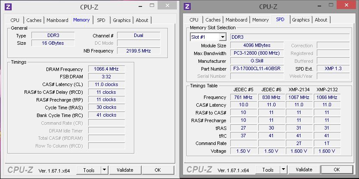Expand Tools dropdown arrow in left window
Screen dimensions: 359x179
tap(104, 170)
